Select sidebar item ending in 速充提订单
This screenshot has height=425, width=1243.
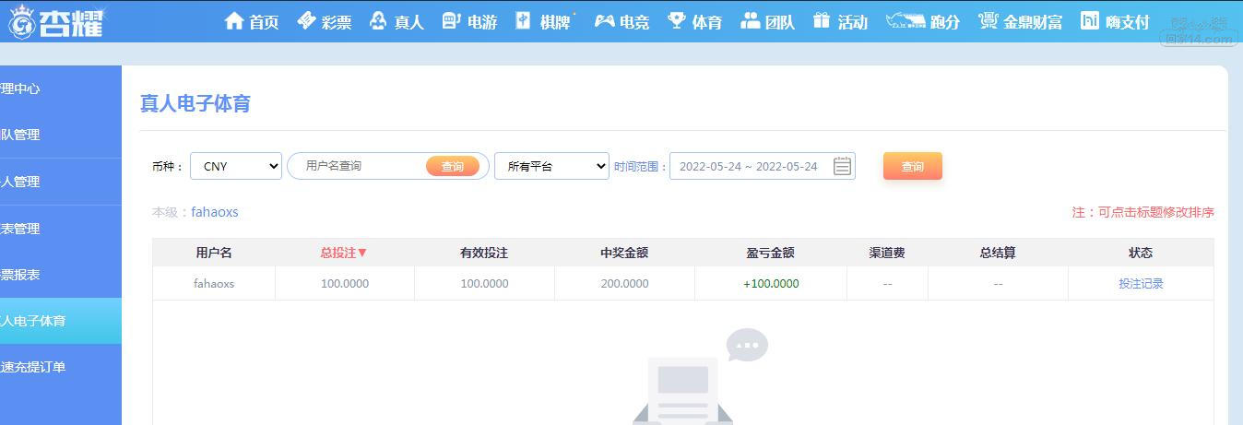[61, 367]
